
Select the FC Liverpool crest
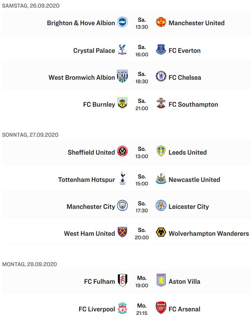[123, 308]
